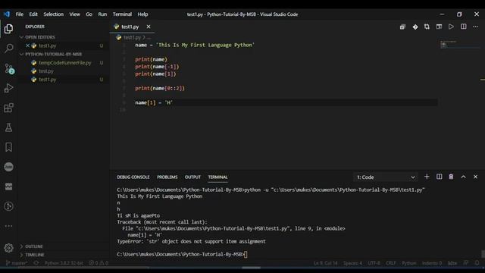Click the round gray activity bar icon

tap(8, 167)
